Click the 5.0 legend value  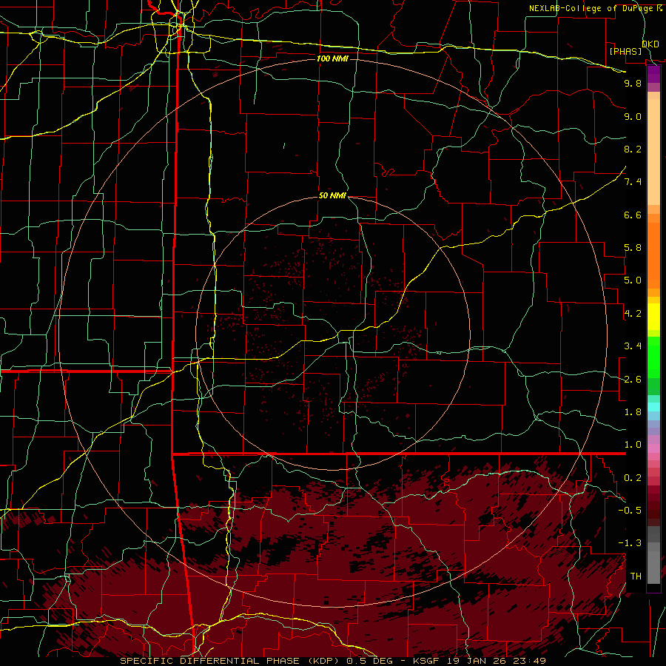coord(633,280)
